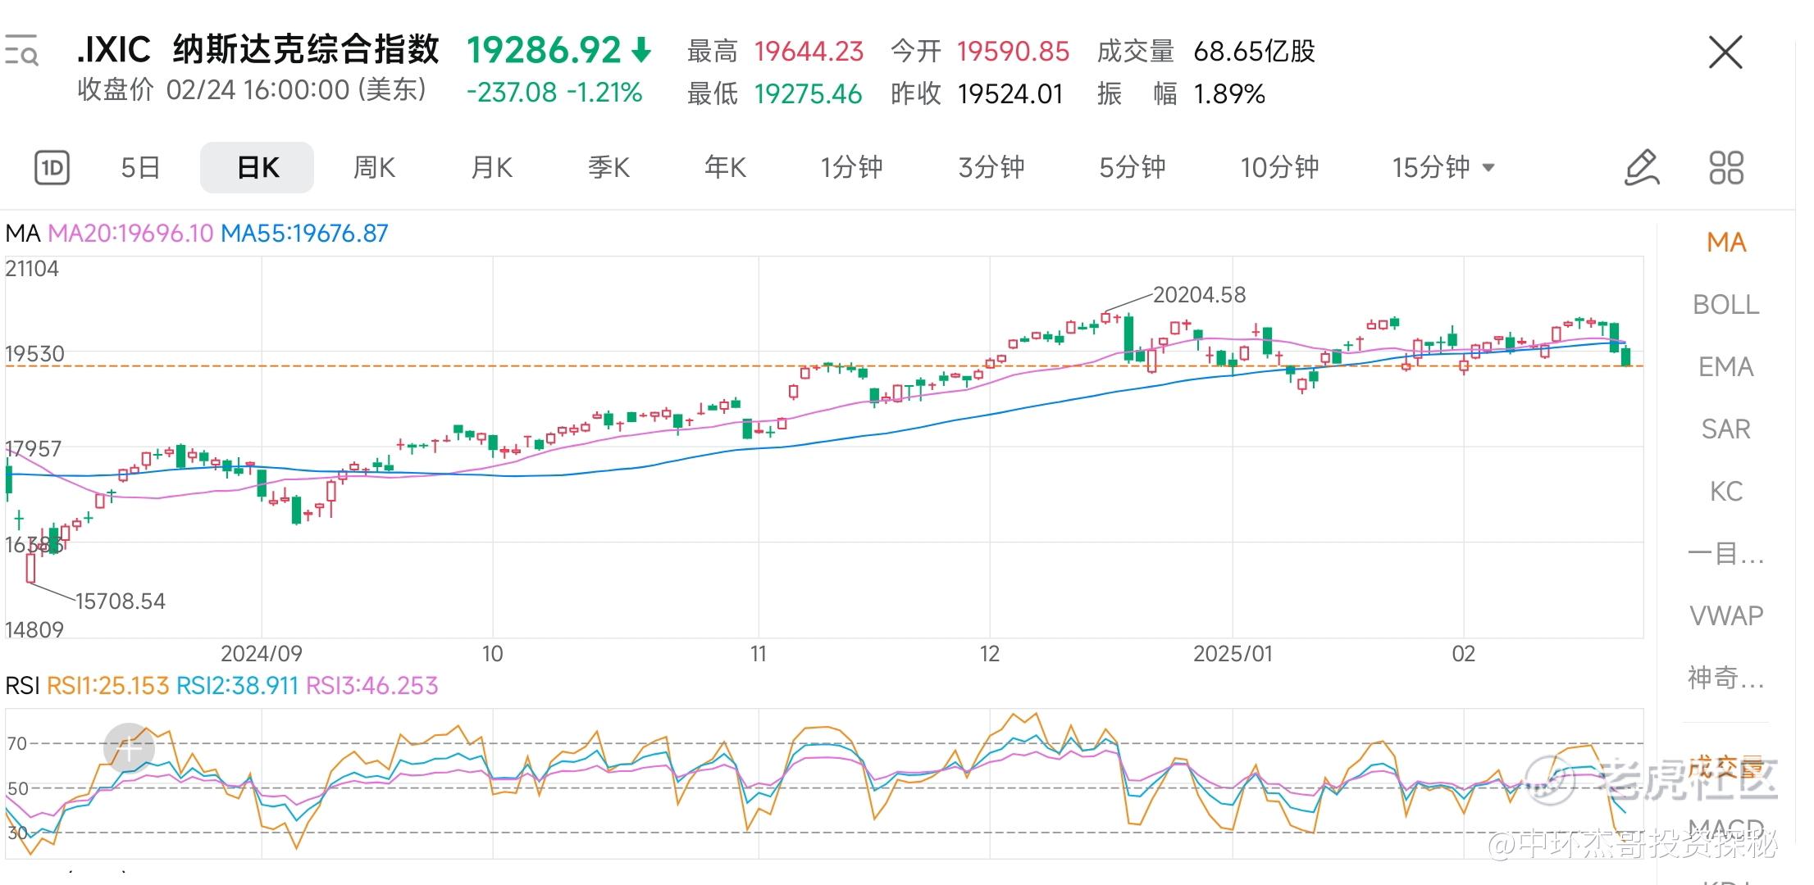Close the chart with the X icon

pos(1725,52)
